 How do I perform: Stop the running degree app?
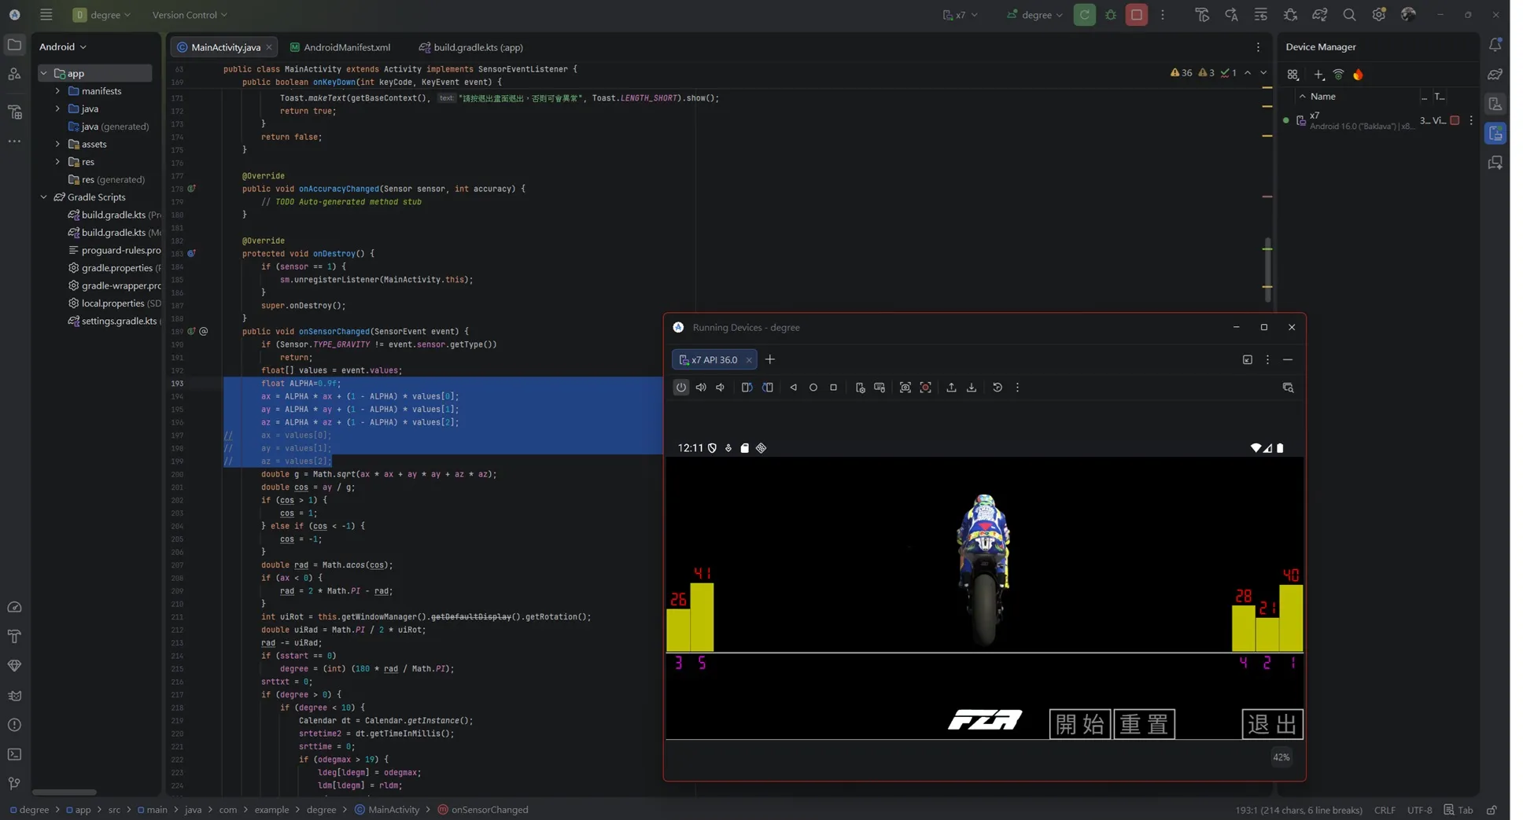coord(1136,15)
